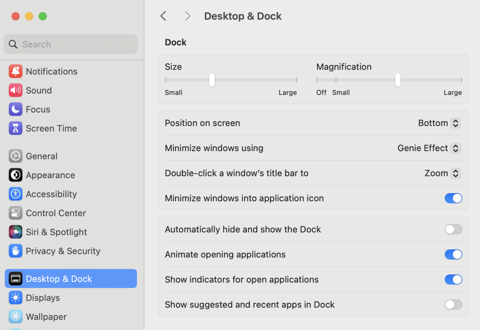Open the Accessibility icon in the sidebar
480x330 pixels.
pyautogui.click(x=16, y=194)
